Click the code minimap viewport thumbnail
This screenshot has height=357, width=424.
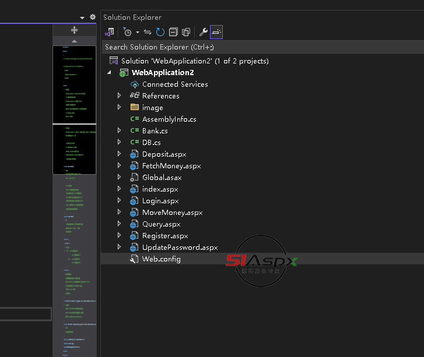75,110
